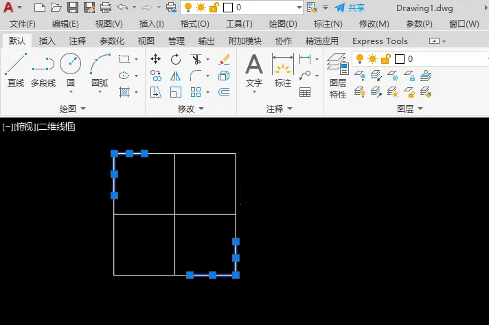The image size is (489, 325).
Task: Open the application A menu dropdown
Action: tap(20, 7)
